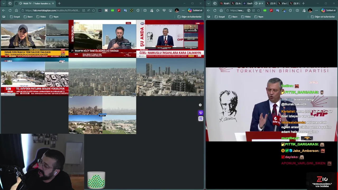The image size is (338, 190).
Task: Select Tel Aviv'den patlama sesleri feed
Action: tap(34, 77)
